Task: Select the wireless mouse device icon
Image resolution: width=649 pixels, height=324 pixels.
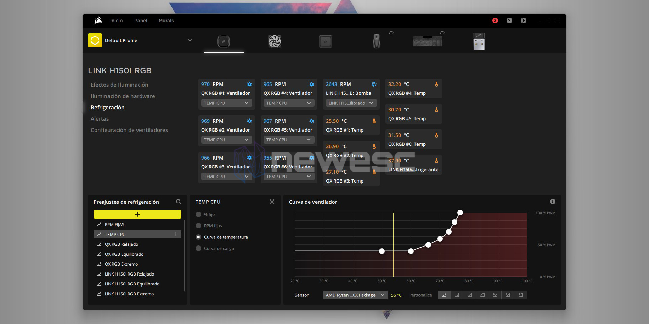Action: point(376,41)
